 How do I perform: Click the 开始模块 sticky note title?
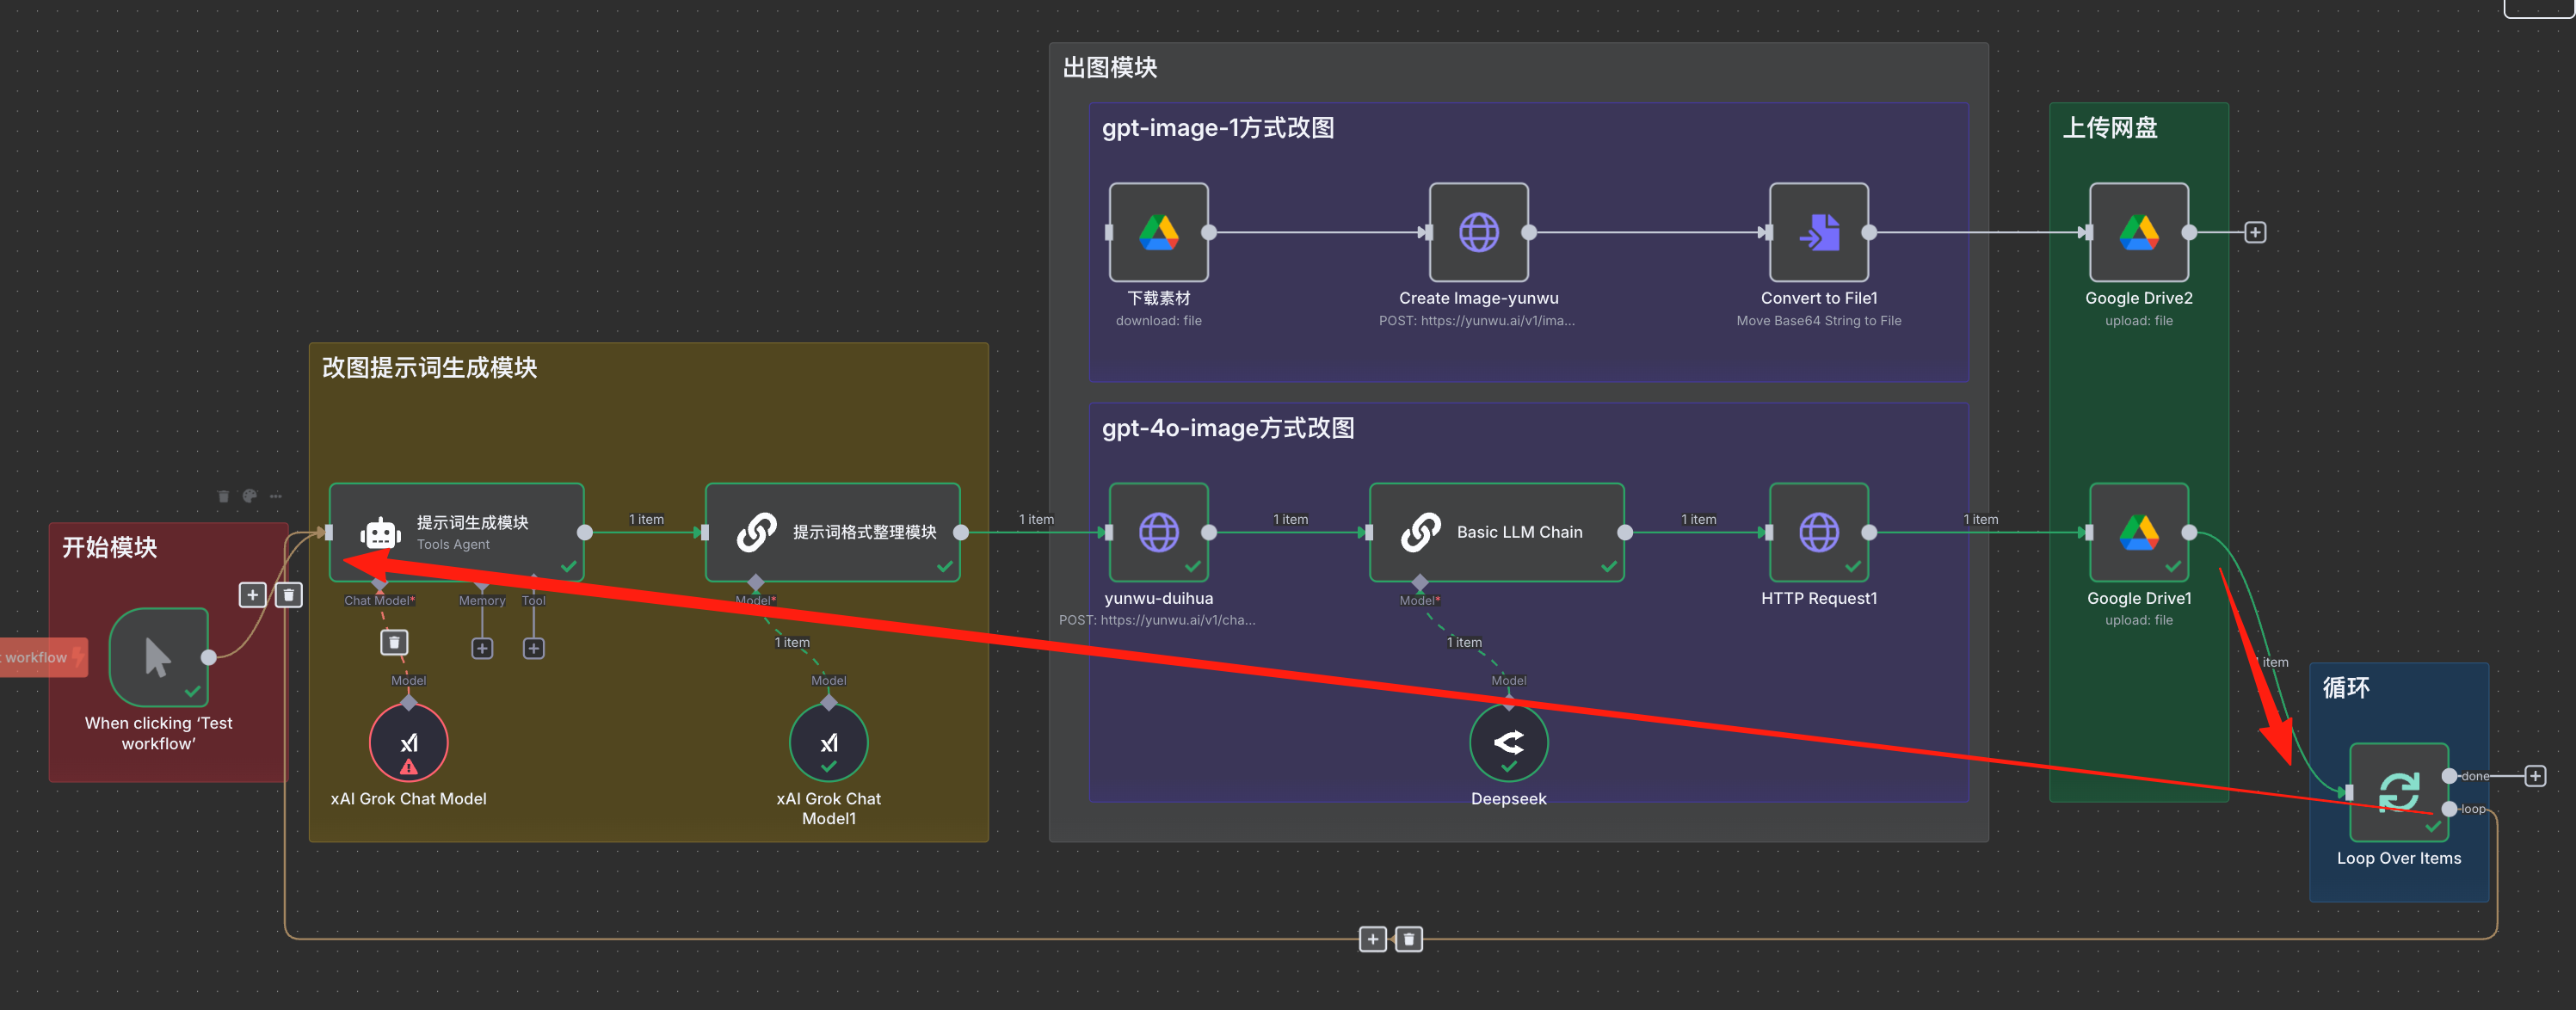[109, 547]
